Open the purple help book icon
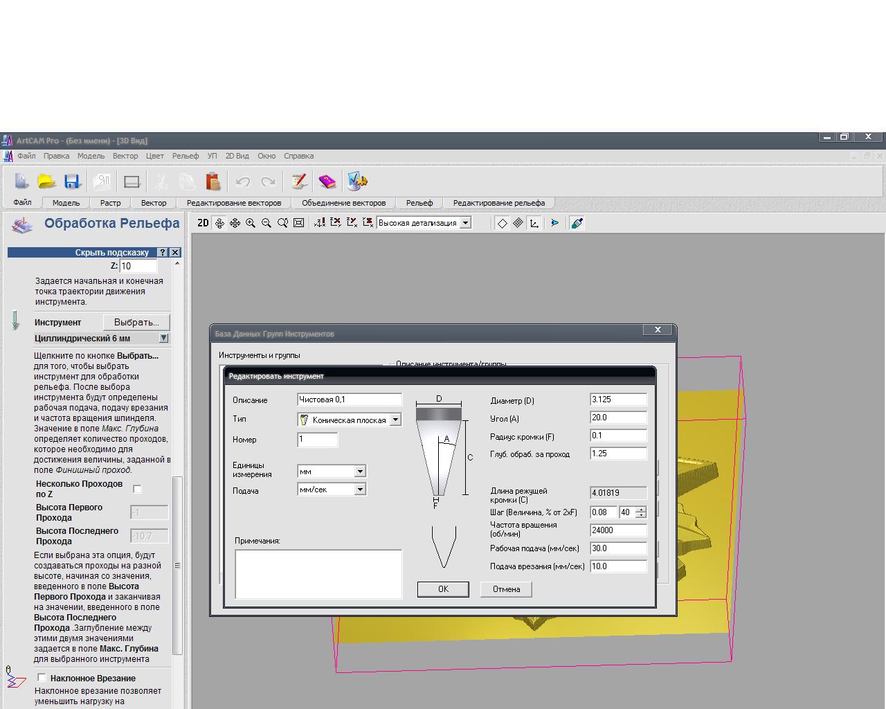The image size is (886, 709). (x=327, y=181)
